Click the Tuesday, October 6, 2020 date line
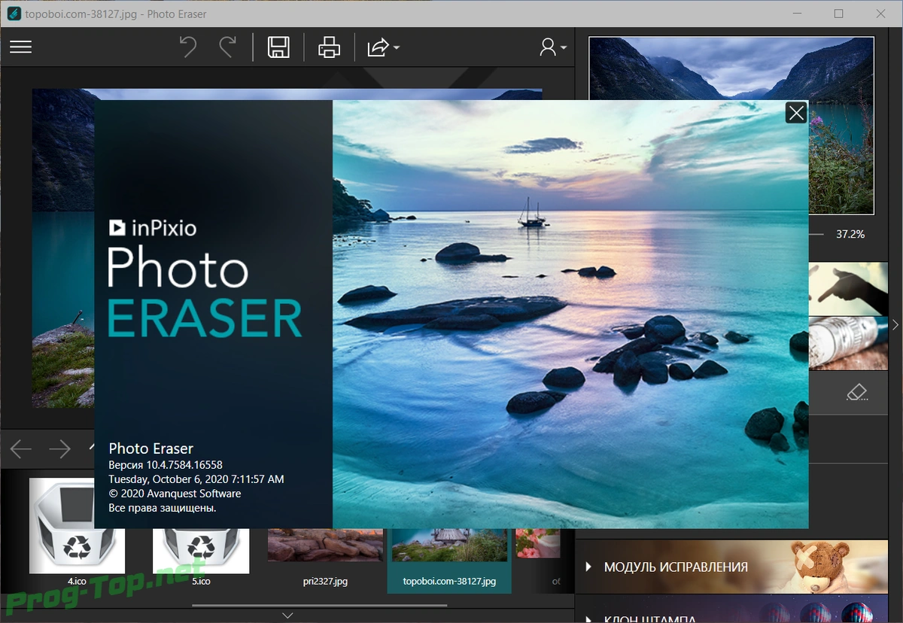The height and width of the screenshot is (623, 903). coord(196,479)
